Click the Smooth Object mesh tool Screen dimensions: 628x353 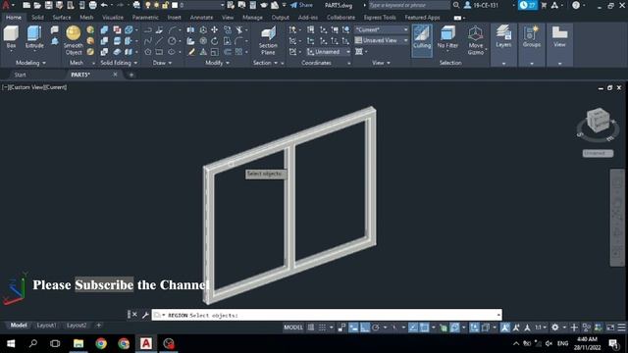click(74, 40)
